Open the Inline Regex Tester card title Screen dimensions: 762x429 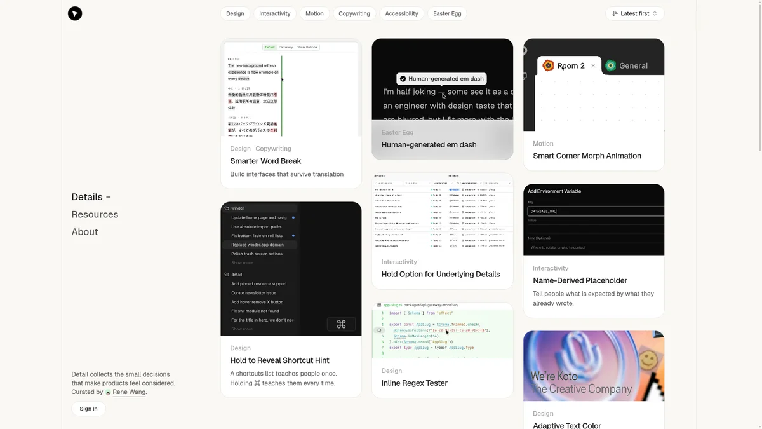(414, 383)
